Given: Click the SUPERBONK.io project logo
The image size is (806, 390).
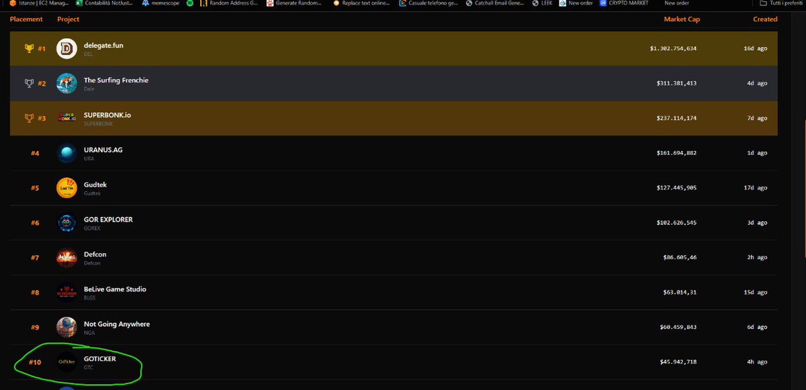Looking at the screenshot, I should coord(66,117).
